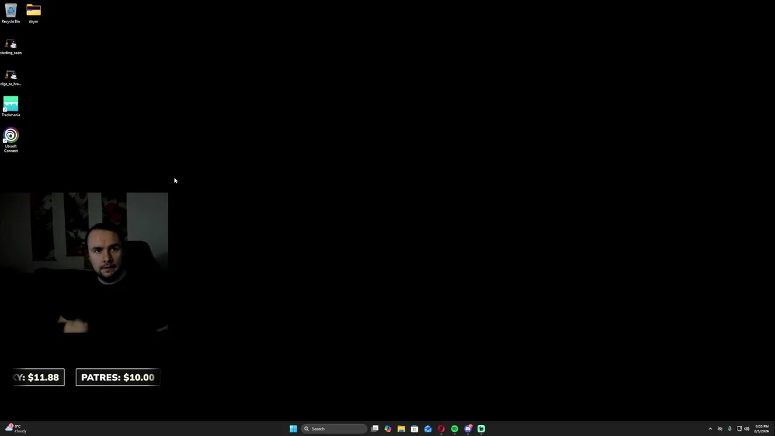
Task: Click the disconnected network tray icon
Action: (x=720, y=429)
